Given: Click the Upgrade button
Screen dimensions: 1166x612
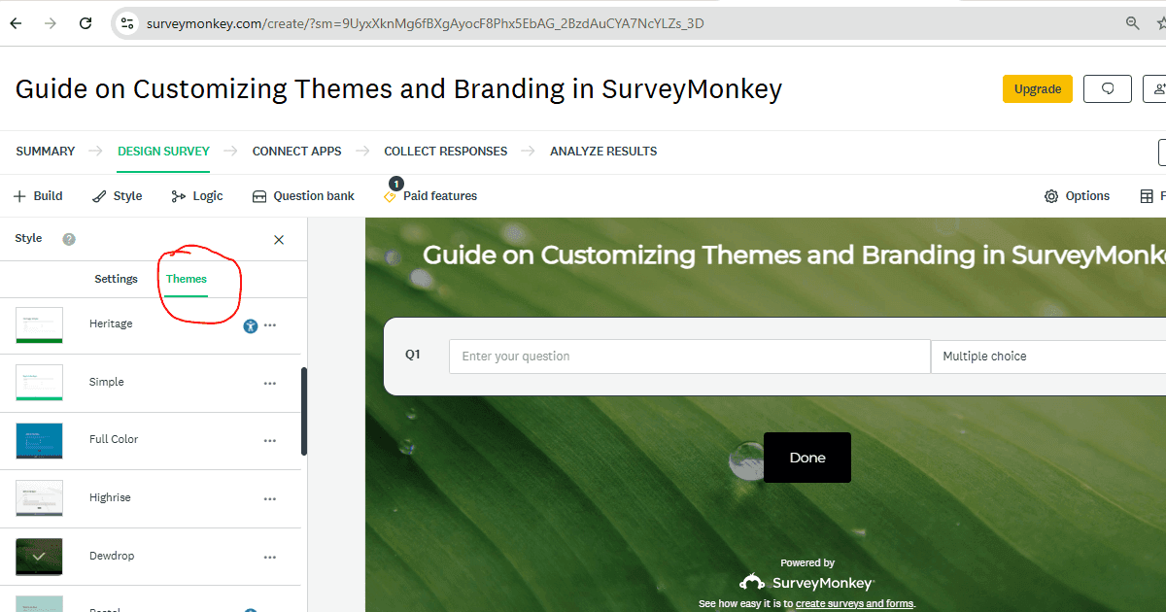Looking at the screenshot, I should (x=1037, y=89).
